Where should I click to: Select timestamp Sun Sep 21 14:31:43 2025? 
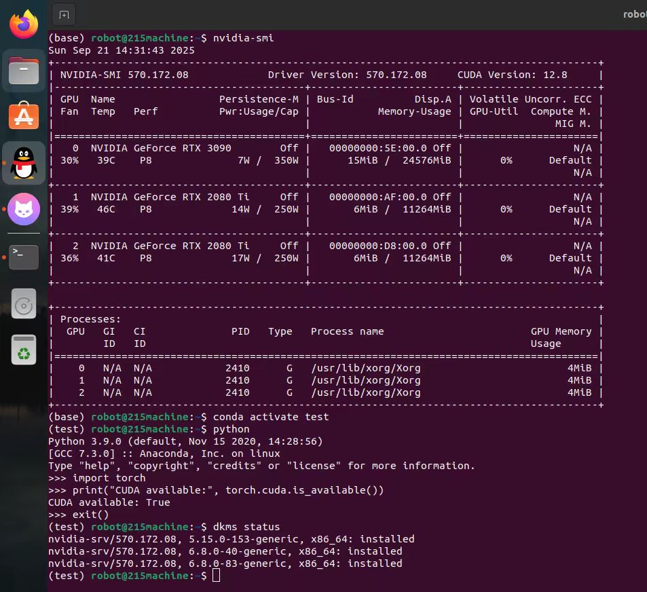tap(122, 50)
